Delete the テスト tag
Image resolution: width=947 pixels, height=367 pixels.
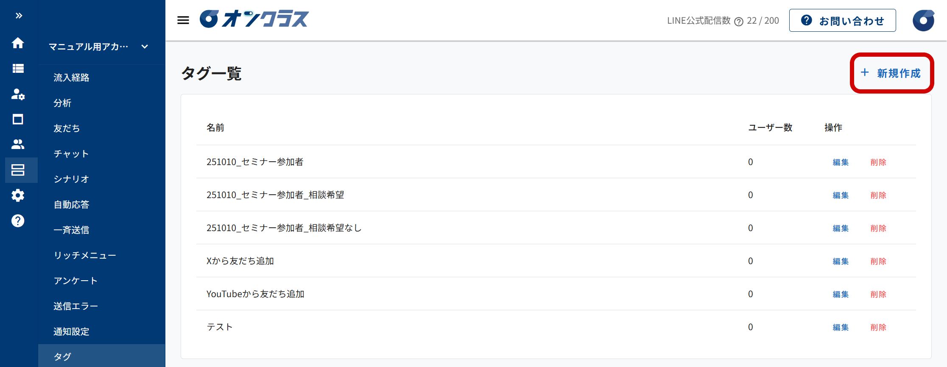[x=878, y=327]
